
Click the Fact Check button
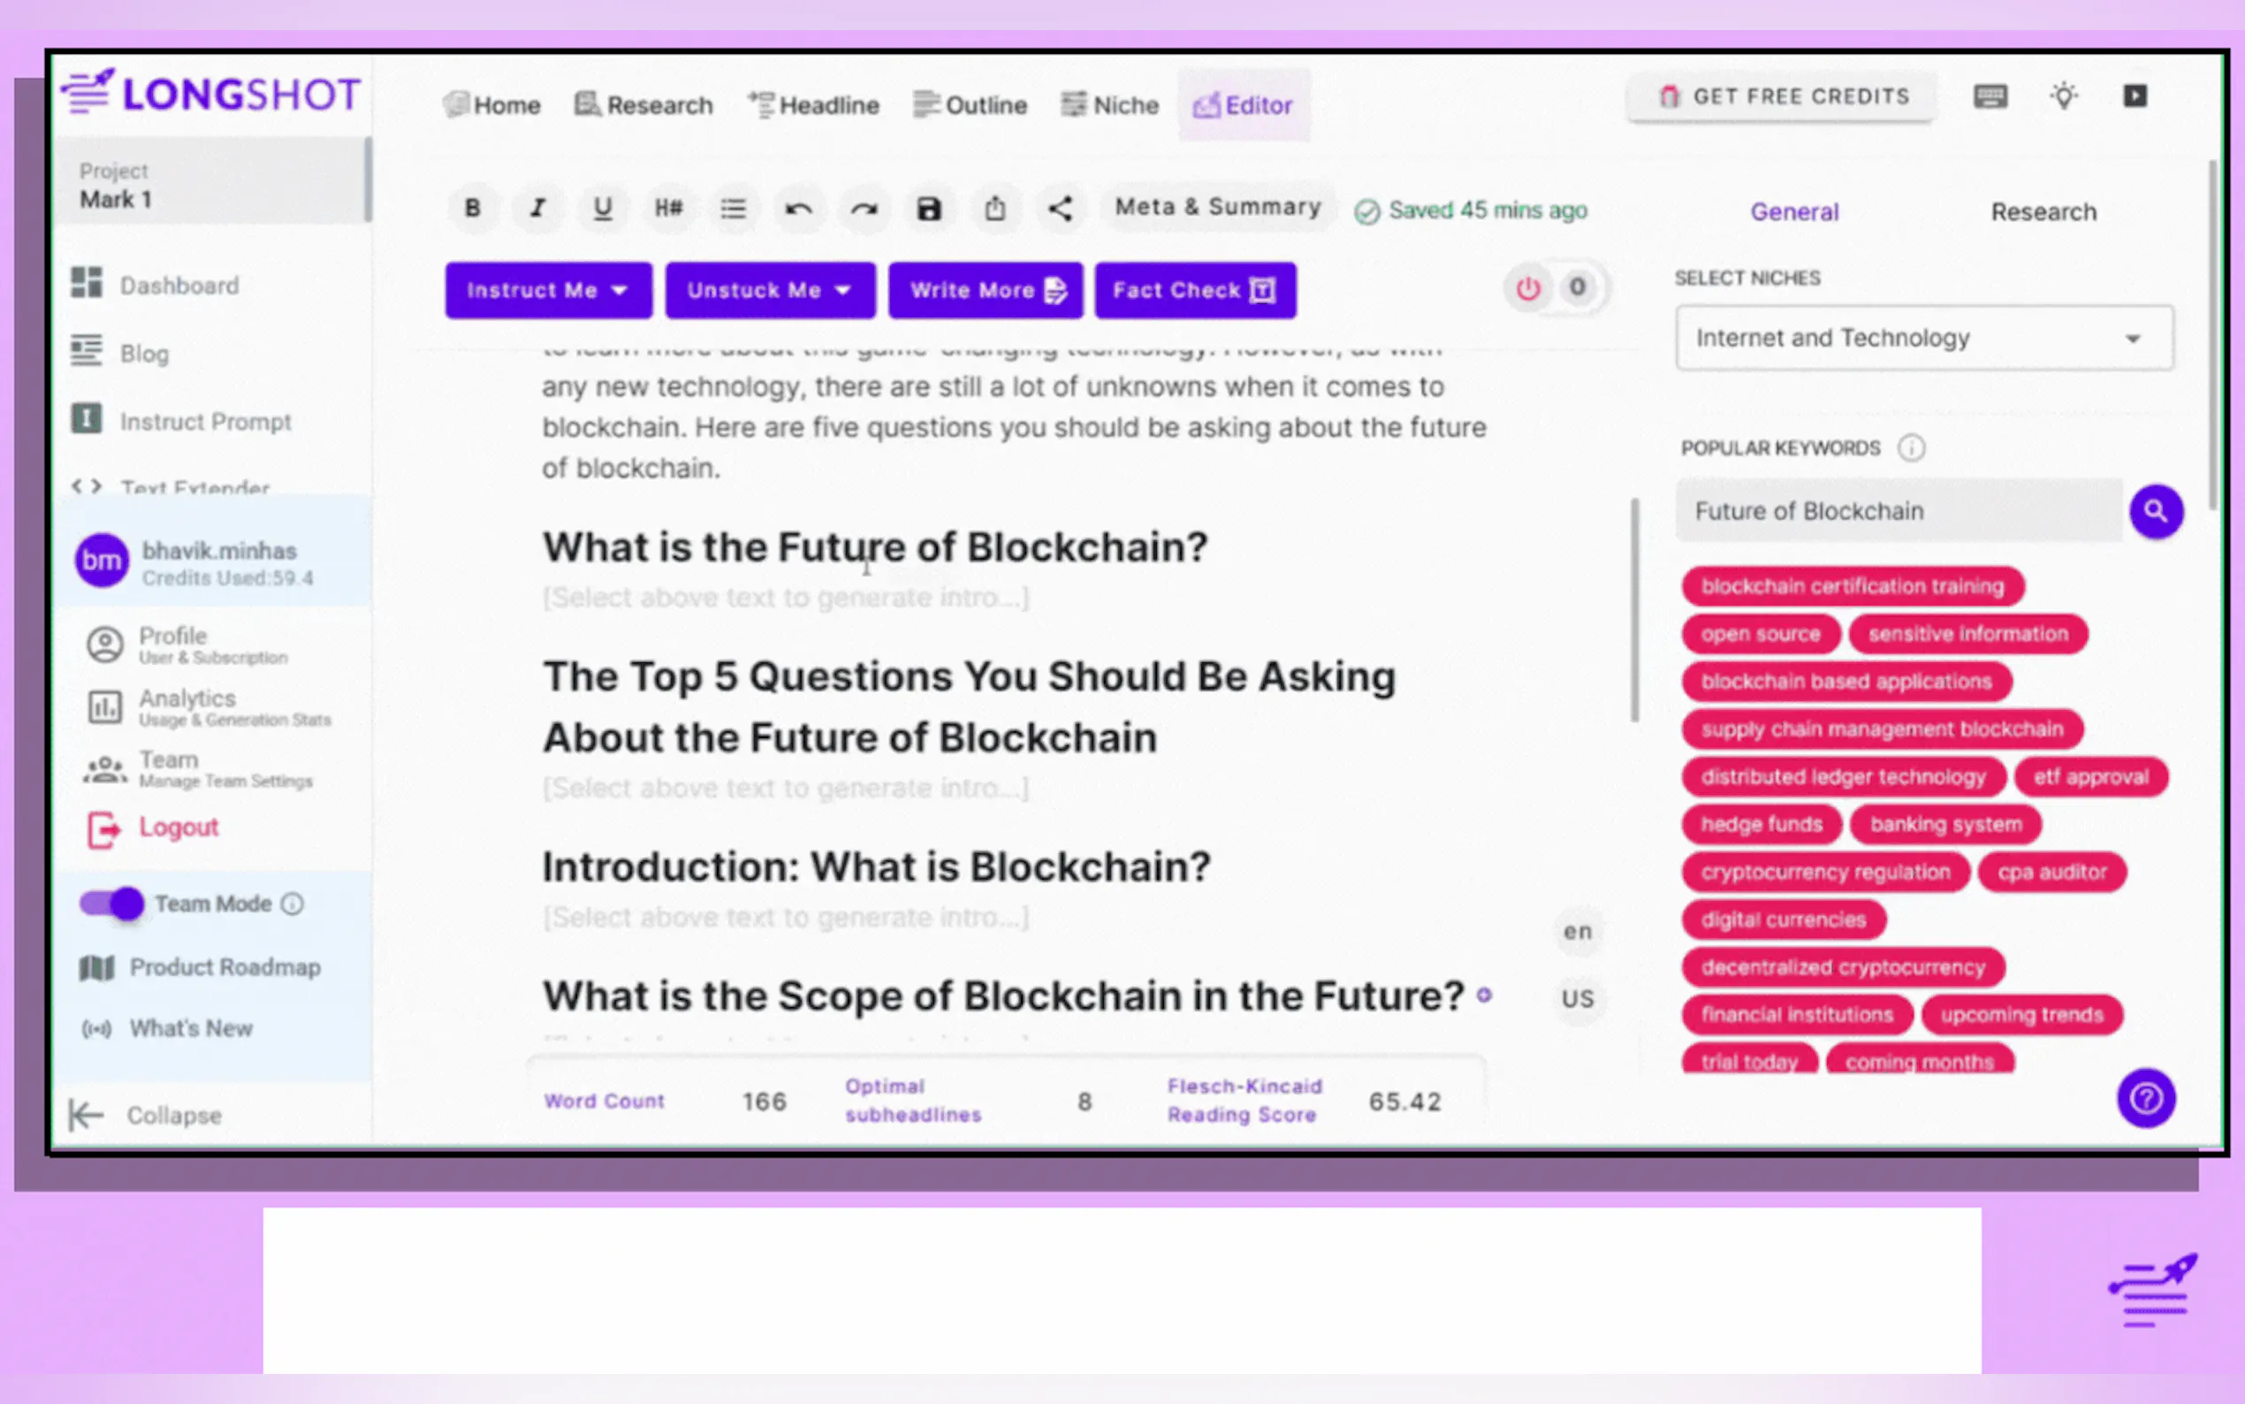(x=1194, y=291)
